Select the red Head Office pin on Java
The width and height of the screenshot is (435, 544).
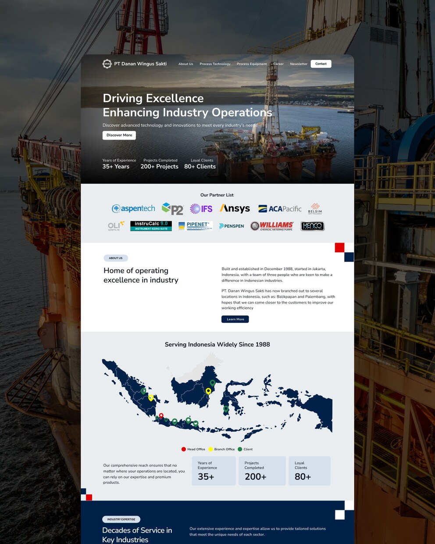[161, 416]
